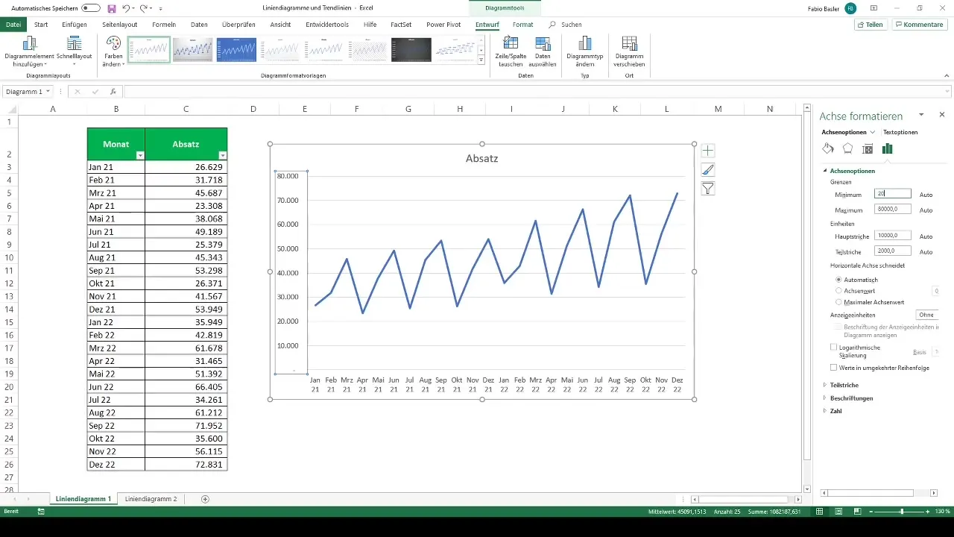Viewport: 954px width, 537px height.
Task: Click the Farben ändern palette icon
Action: point(113,45)
